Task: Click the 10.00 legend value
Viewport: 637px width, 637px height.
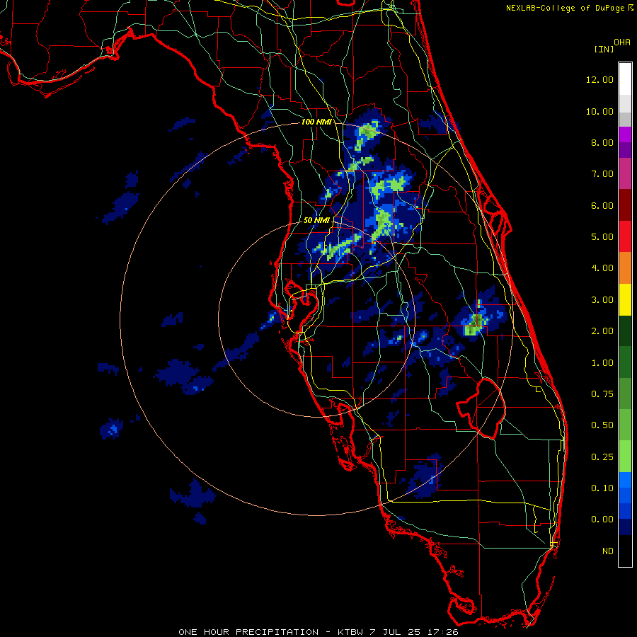Action: [599, 111]
